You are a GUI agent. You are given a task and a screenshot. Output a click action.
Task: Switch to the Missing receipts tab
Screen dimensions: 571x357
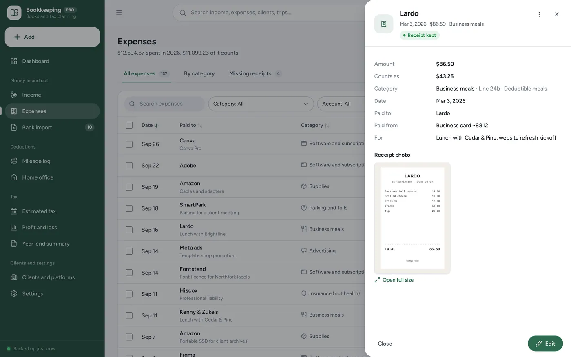tap(255, 74)
